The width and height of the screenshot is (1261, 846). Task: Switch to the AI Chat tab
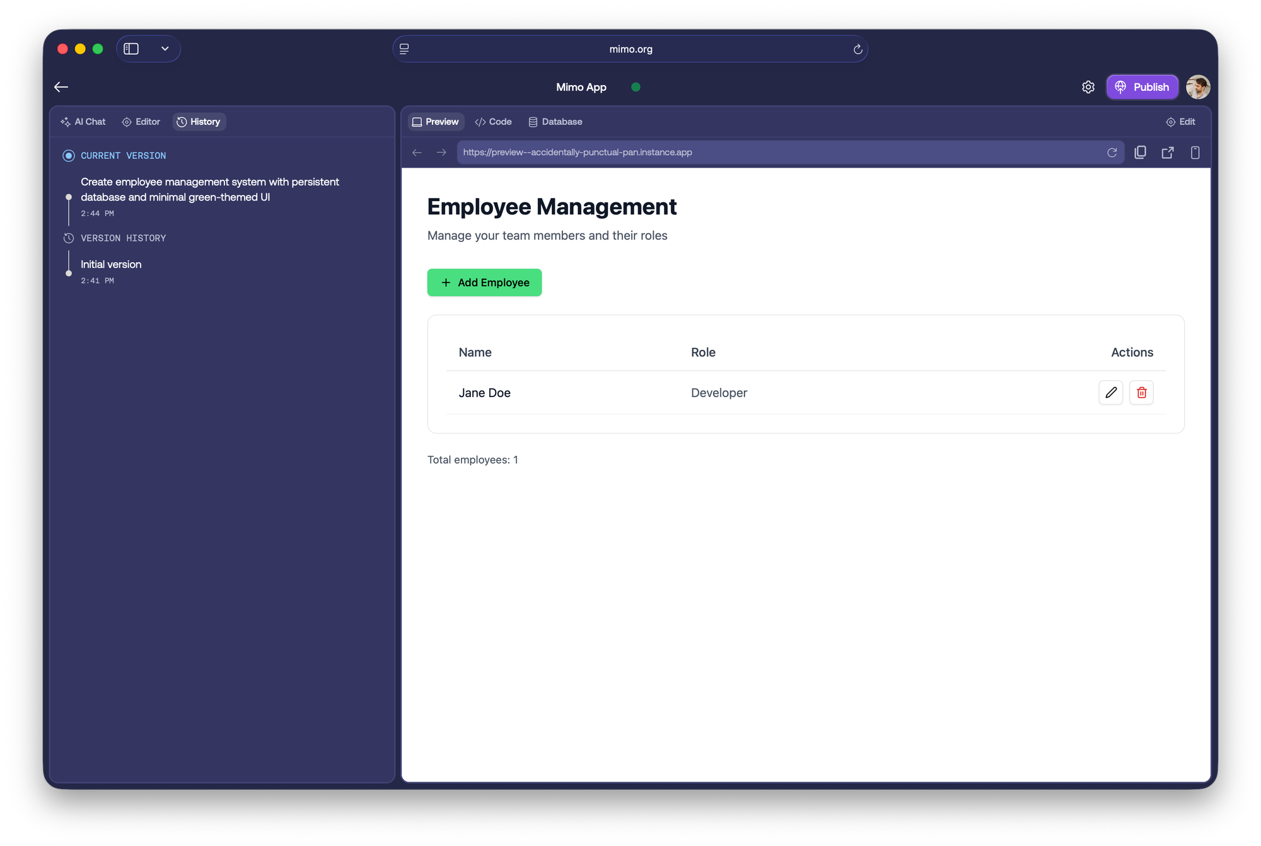point(83,122)
